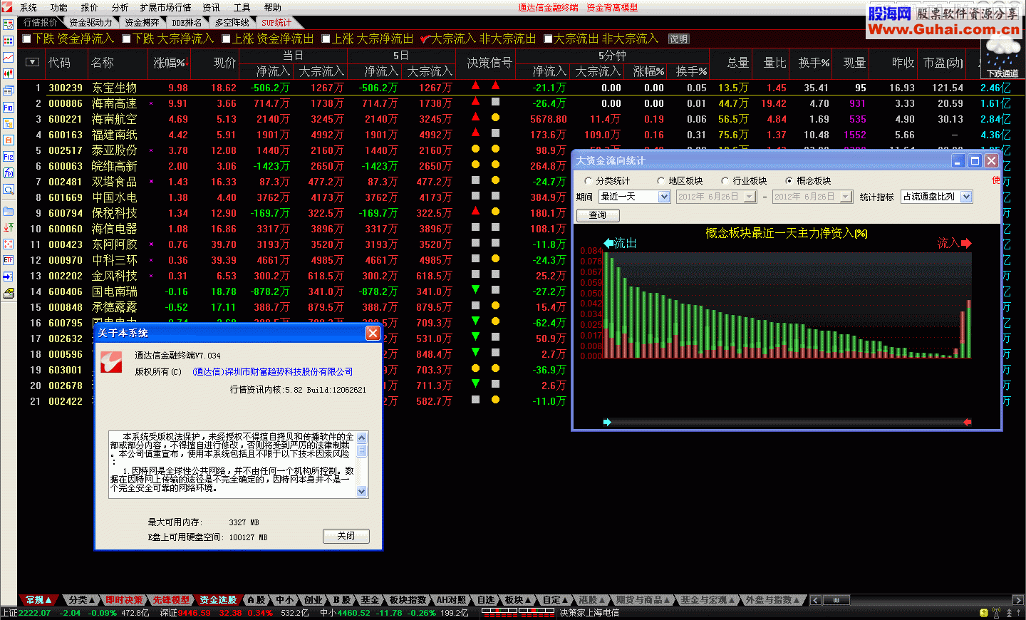Open the f(x) formula manager sidebar icon

click(x=9, y=173)
